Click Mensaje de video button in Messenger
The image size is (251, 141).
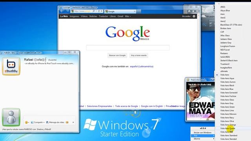[x=55, y=123]
